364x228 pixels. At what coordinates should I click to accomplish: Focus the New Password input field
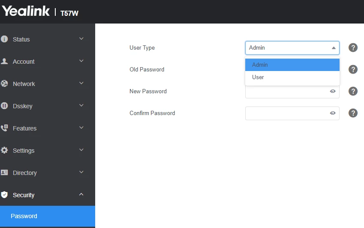292,91
